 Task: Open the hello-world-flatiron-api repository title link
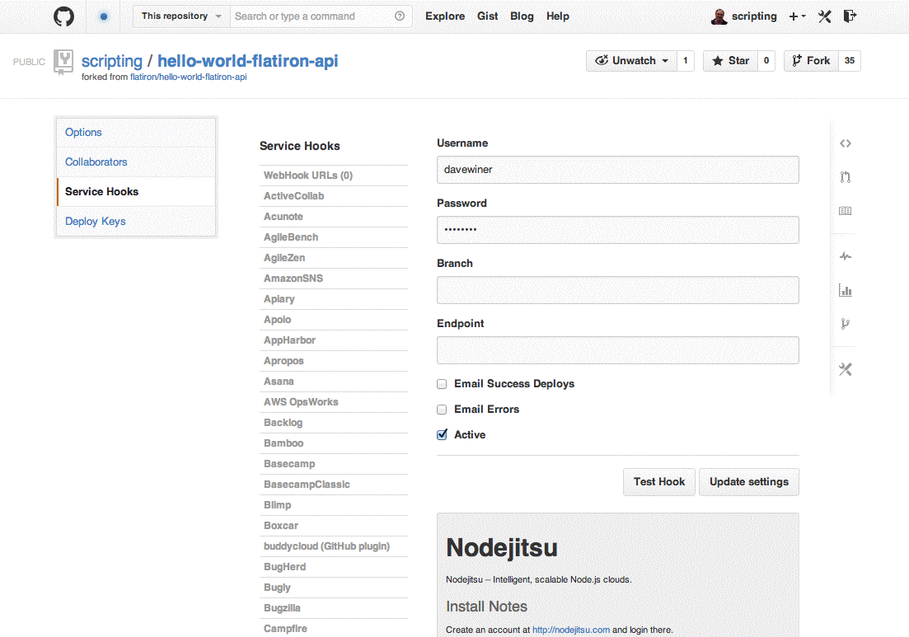(247, 61)
